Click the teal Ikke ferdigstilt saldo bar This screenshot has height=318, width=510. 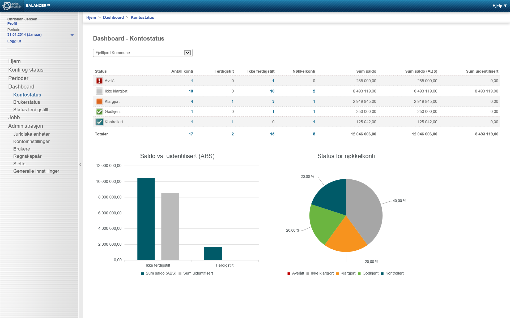coord(146,219)
